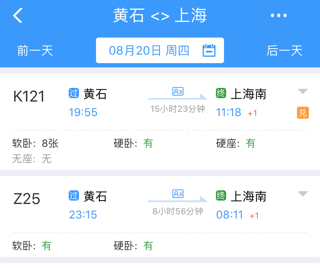Tap the ID card icon for Z25
The image size is (320, 268).
pyautogui.click(x=177, y=194)
